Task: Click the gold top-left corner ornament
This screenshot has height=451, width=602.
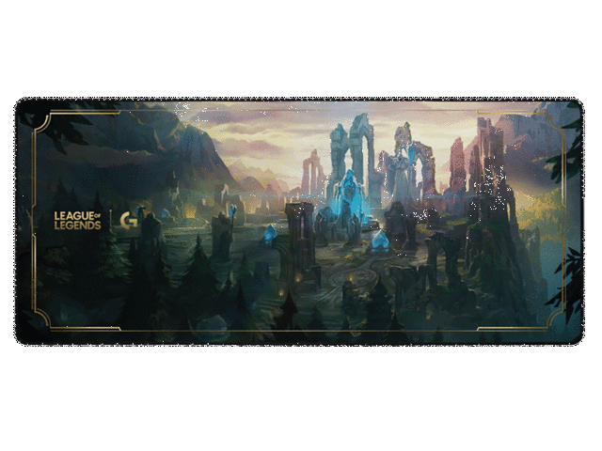Action: click(40, 119)
